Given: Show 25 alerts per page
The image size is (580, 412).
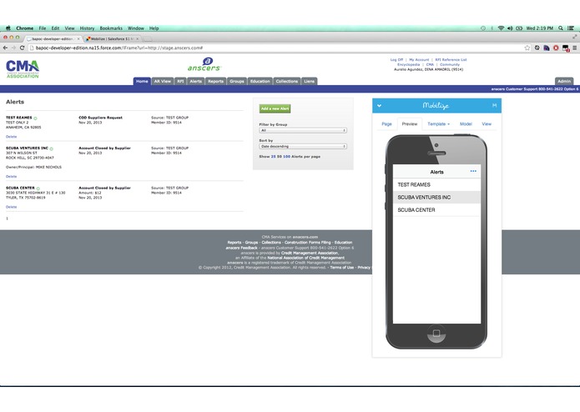Looking at the screenshot, I should 274,157.
